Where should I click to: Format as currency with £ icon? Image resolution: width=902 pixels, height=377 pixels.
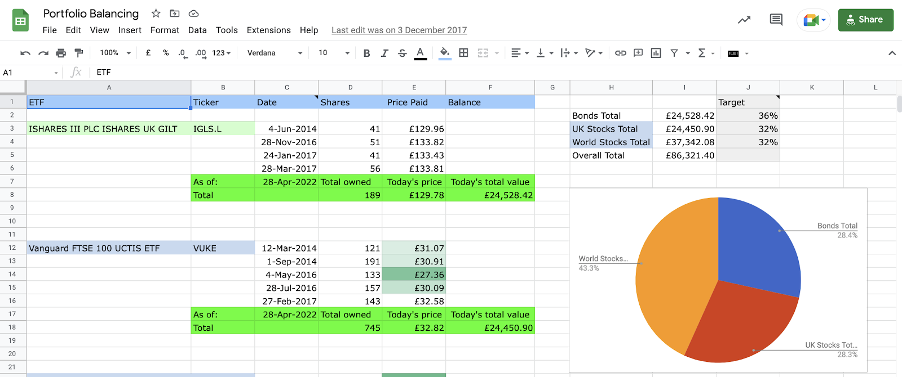(x=148, y=53)
